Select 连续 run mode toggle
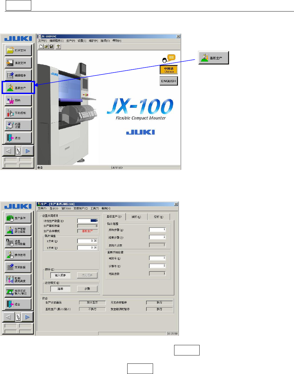 pos(60,289)
